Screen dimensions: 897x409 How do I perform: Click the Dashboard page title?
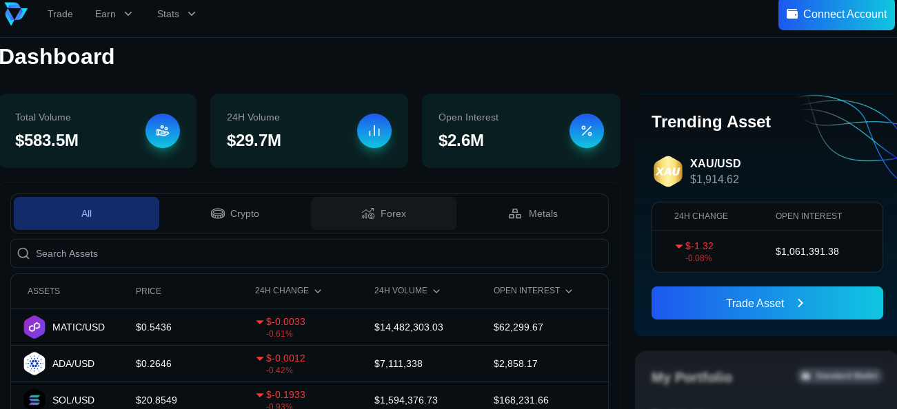tap(57, 56)
